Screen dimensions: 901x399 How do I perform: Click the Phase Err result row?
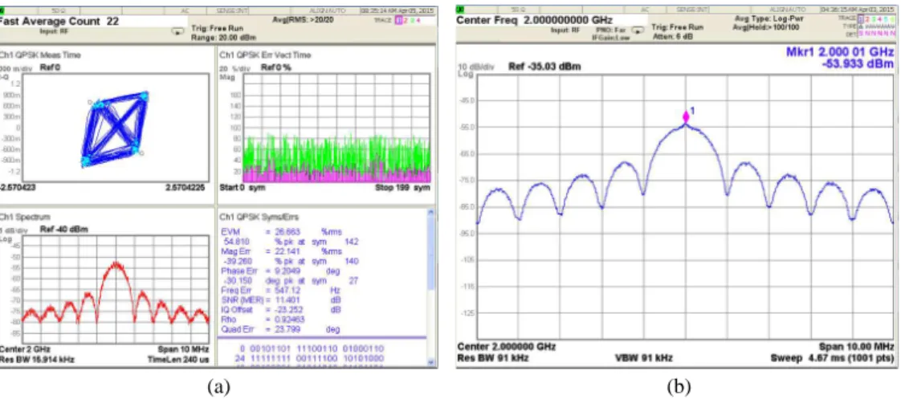click(x=283, y=271)
